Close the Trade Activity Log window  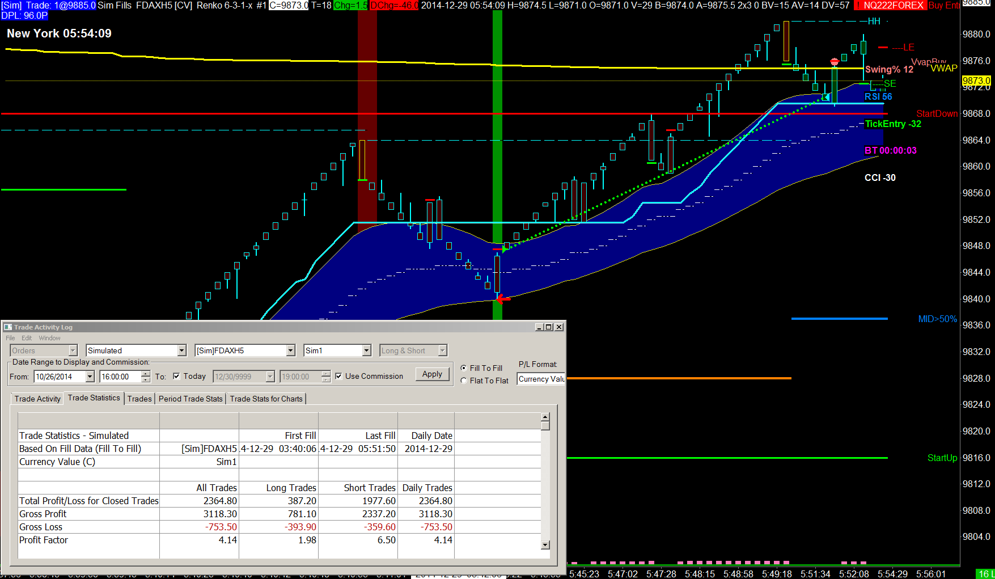pos(559,327)
